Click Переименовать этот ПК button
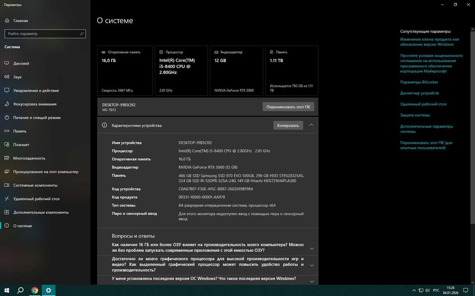 [x=288, y=107]
